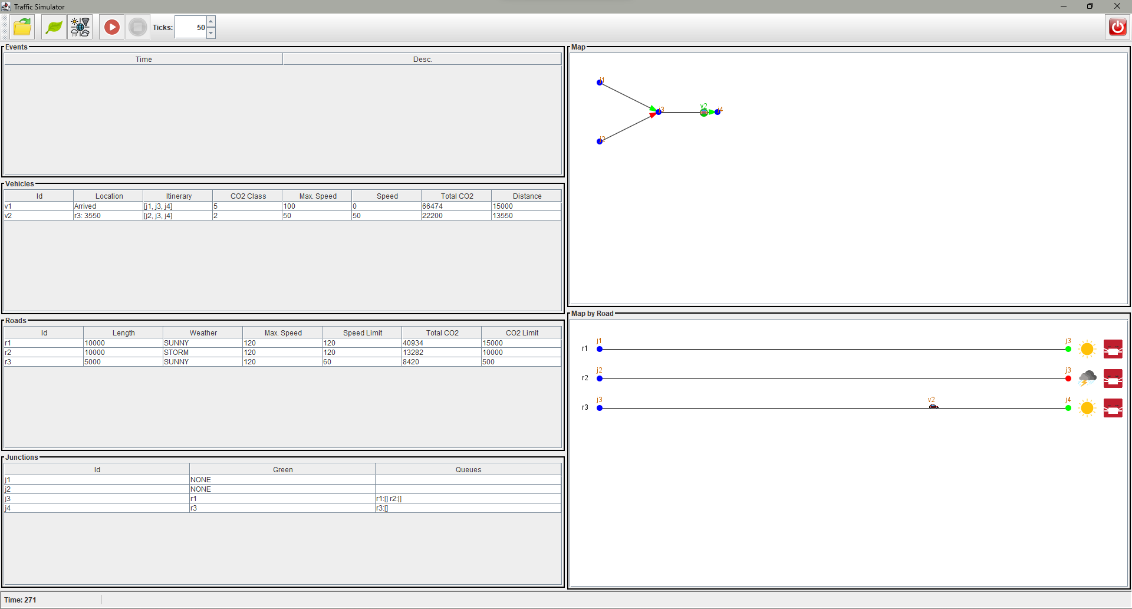The image size is (1132, 609).
Task: Click the Green column header in Junctions
Action: 282,469
